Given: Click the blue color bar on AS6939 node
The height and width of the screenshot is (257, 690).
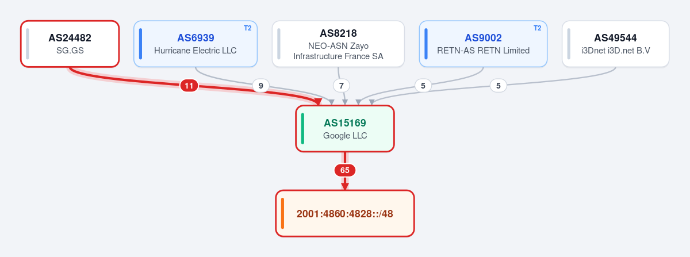Looking at the screenshot, I should (141, 44).
